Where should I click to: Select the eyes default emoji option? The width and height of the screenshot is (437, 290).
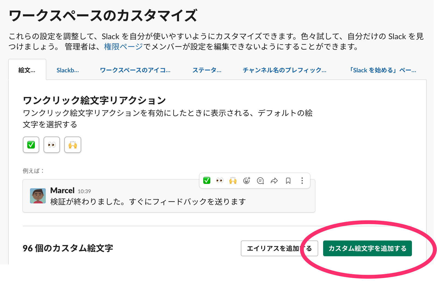pyautogui.click(x=52, y=145)
